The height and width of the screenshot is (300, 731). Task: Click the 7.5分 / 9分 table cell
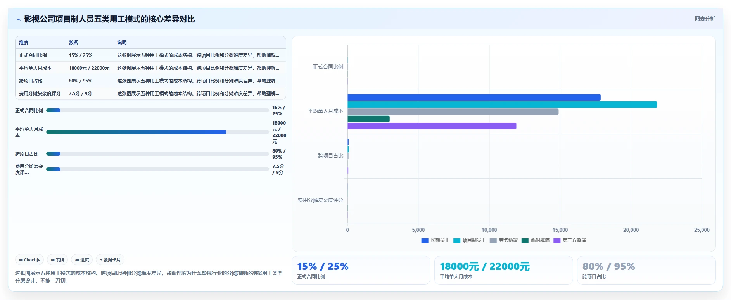click(x=80, y=94)
